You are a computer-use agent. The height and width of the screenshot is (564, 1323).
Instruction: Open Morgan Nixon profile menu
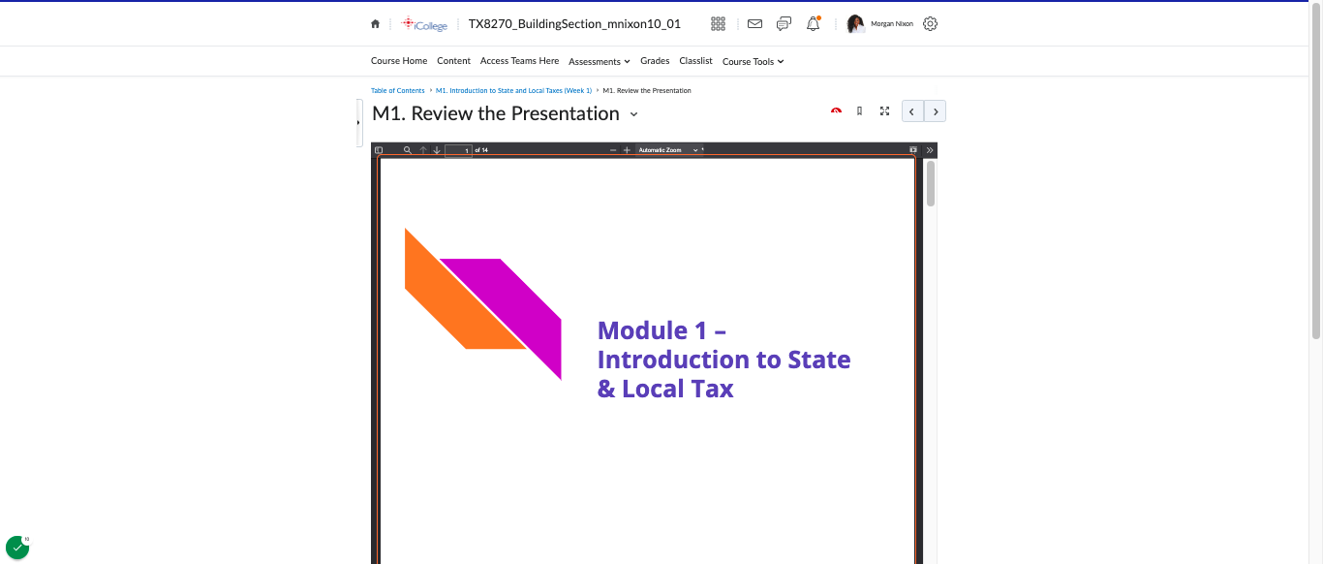coord(879,24)
